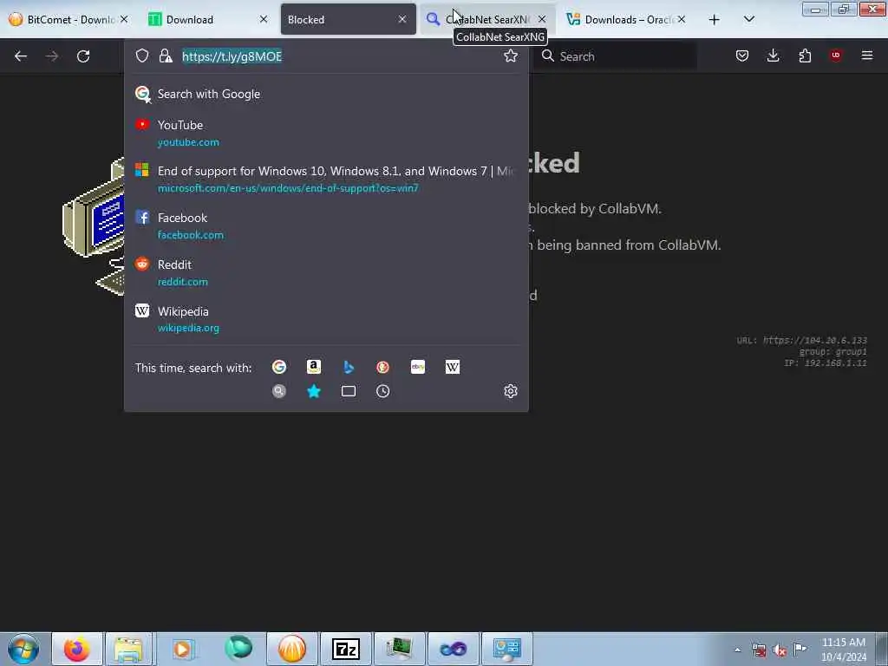Open a new tab with plus button
This screenshot has height=666, width=888.
715,20
